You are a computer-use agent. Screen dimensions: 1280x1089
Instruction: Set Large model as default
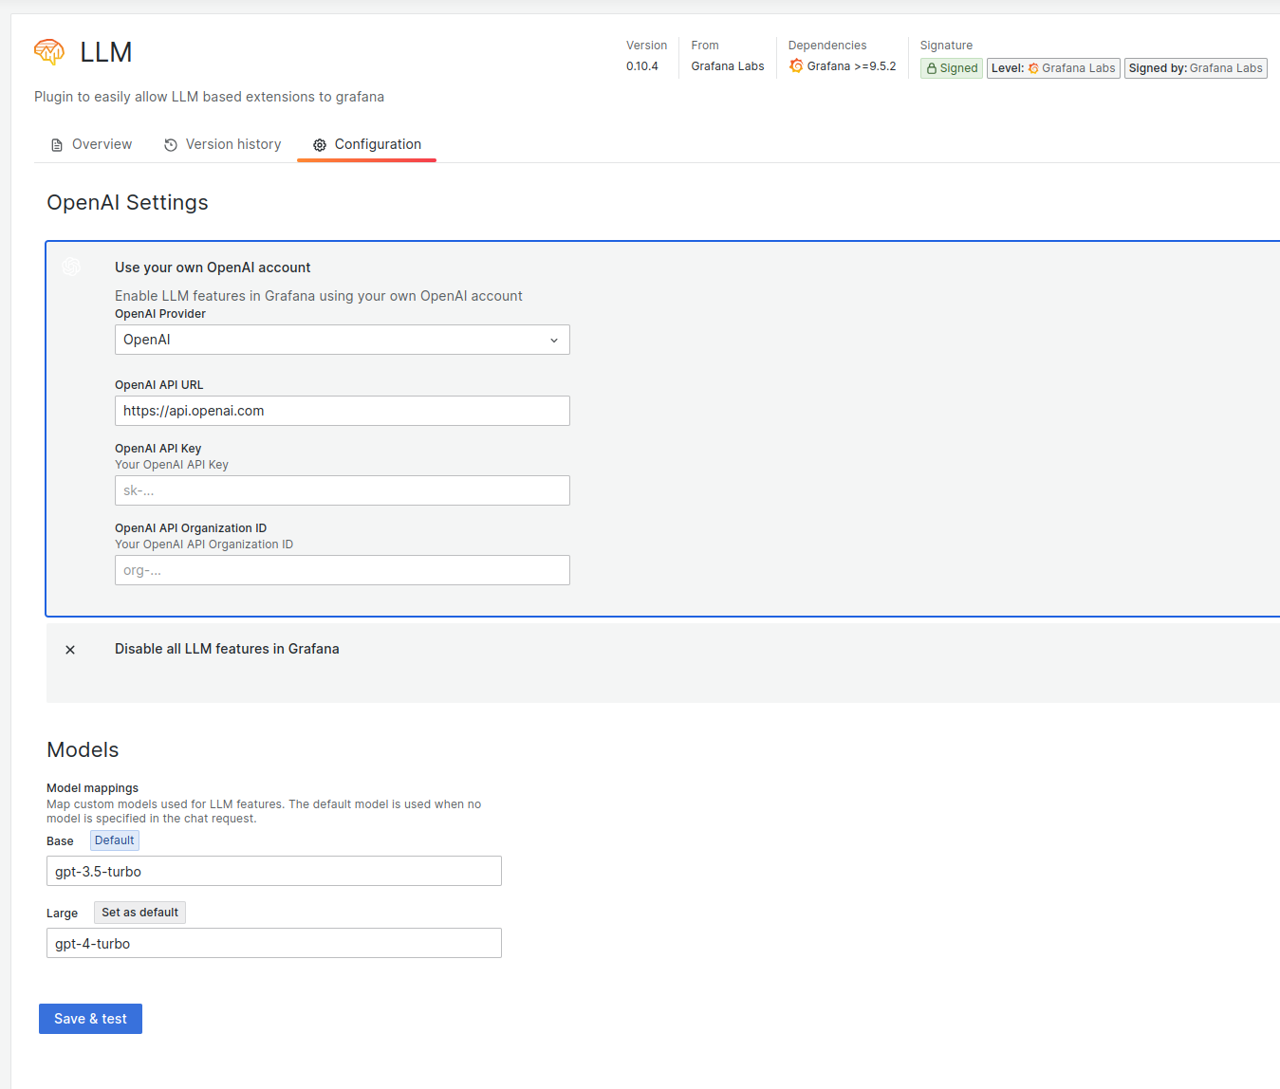[x=139, y=912]
